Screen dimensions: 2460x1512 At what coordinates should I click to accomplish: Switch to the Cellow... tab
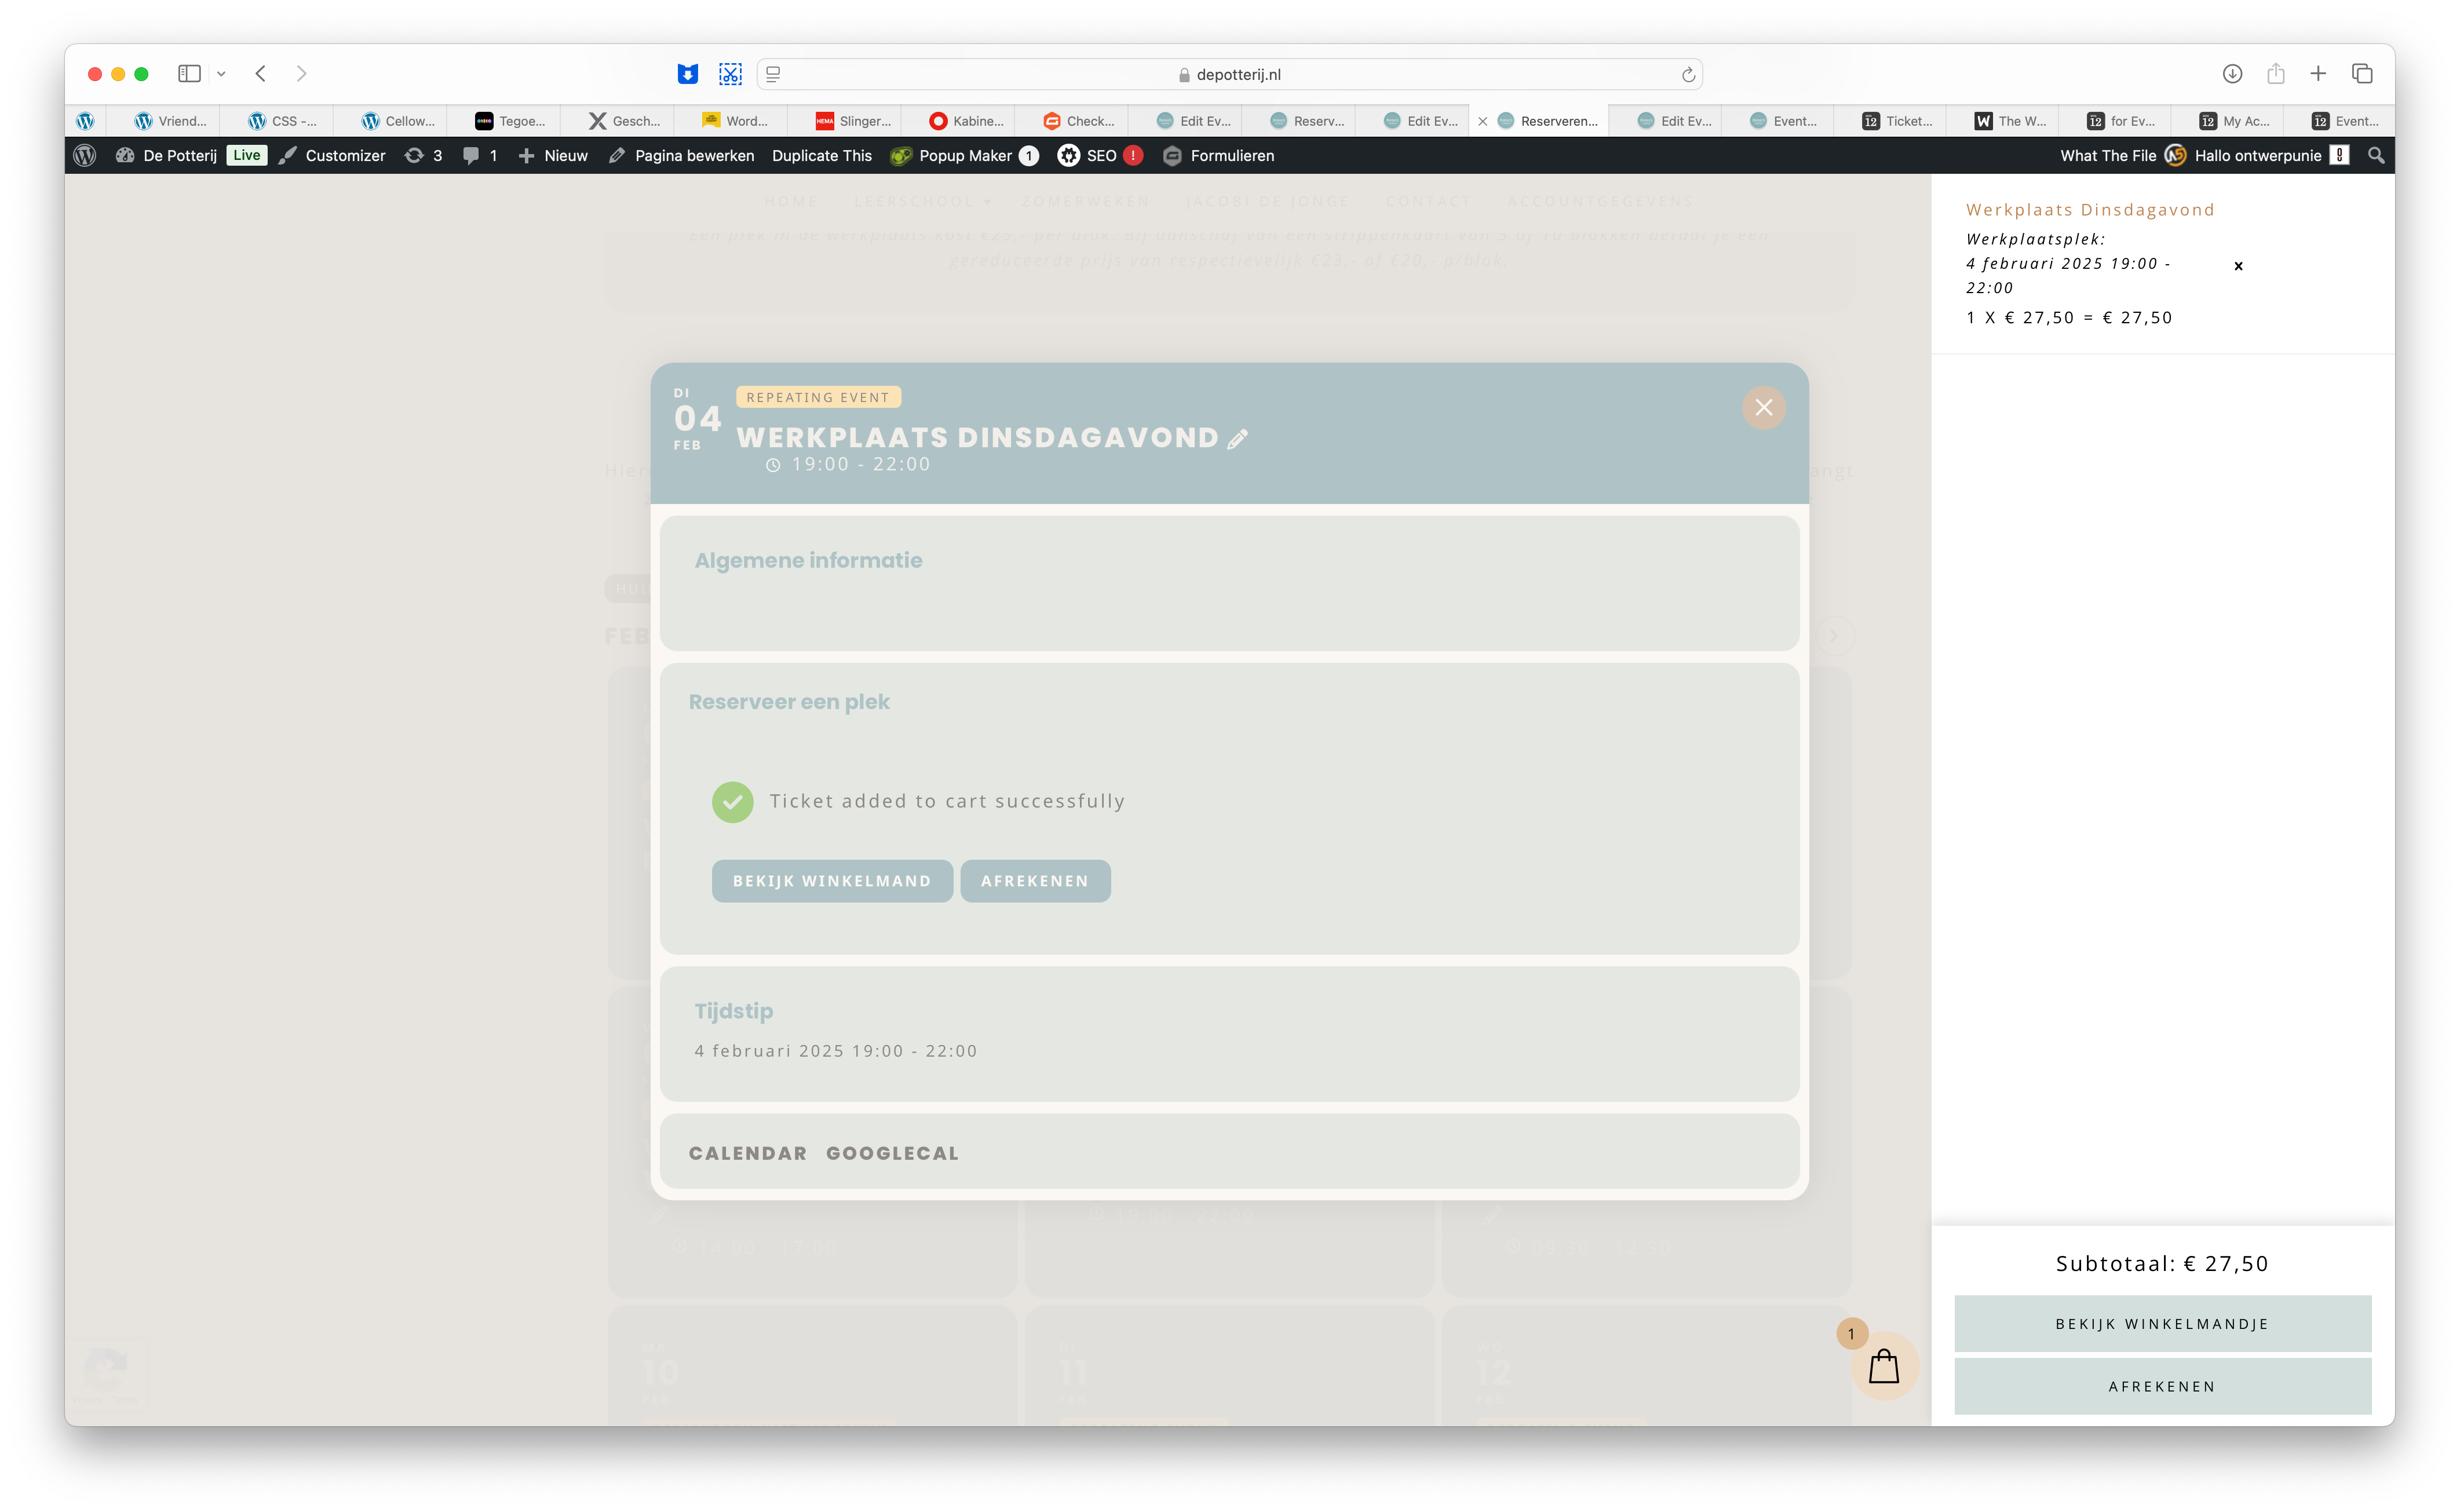coord(397,121)
